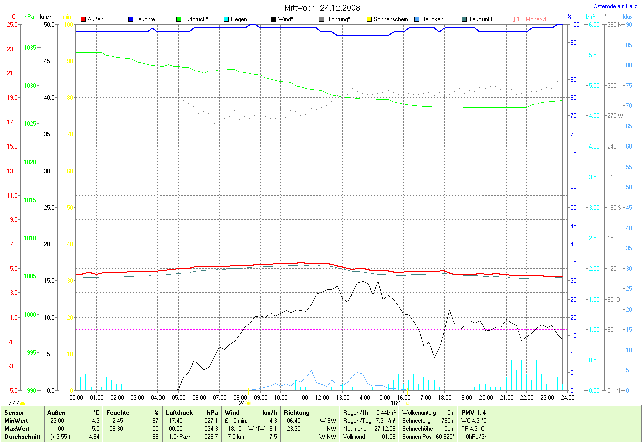The width and height of the screenshot is (642, 442).
Task: Select the light blue Helligkeit legend marker
Action: [x=417, y=19]
